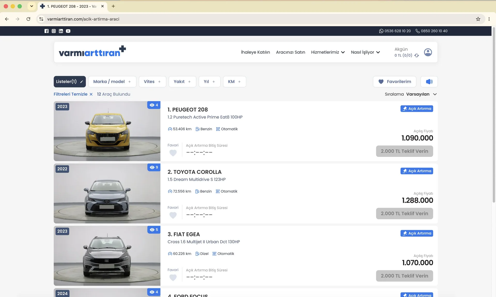Screen dimensions: 496x297
Task: Open the Facebook social icon
Action: click(47, 31)
